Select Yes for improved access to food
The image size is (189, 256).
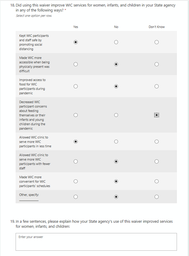pyautogui.click(x=76, y=86)
